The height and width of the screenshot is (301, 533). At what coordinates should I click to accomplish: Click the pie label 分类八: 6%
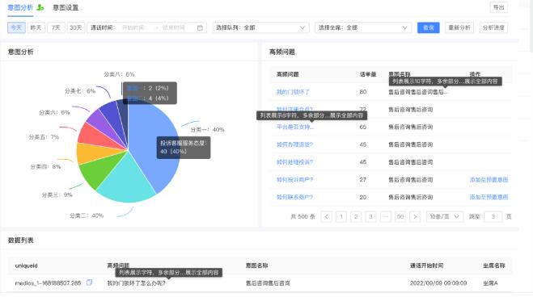click(119, 74)
